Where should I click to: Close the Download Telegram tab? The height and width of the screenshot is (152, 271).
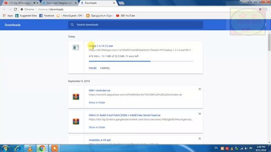tap(76, 3)
